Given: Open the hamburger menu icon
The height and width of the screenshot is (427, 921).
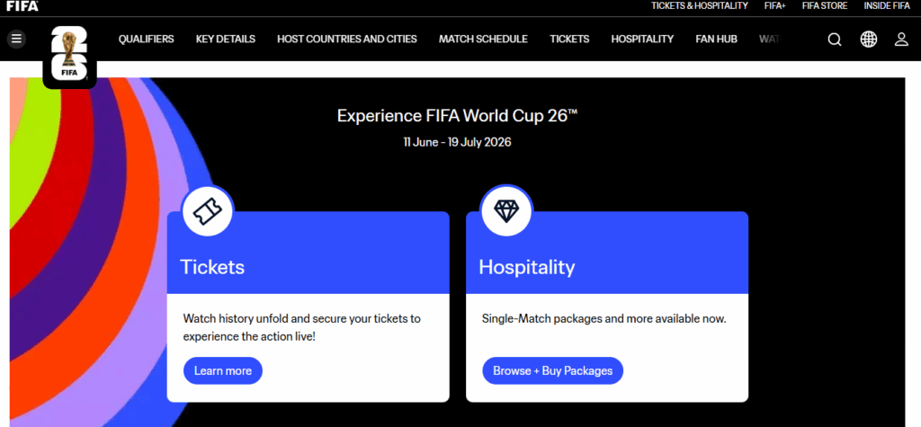Looking at the screenshot, I should [17, 39].
